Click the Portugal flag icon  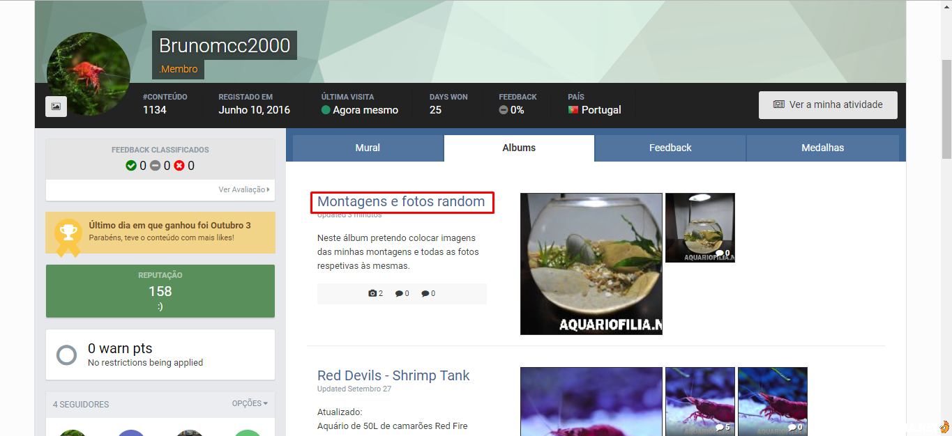(x=573, y=110)
